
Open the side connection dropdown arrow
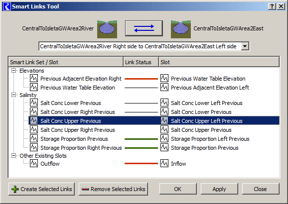point(245,46)
